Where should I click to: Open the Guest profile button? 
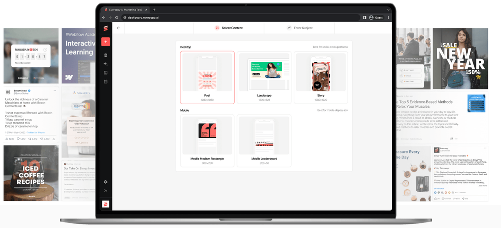point(376,18)
